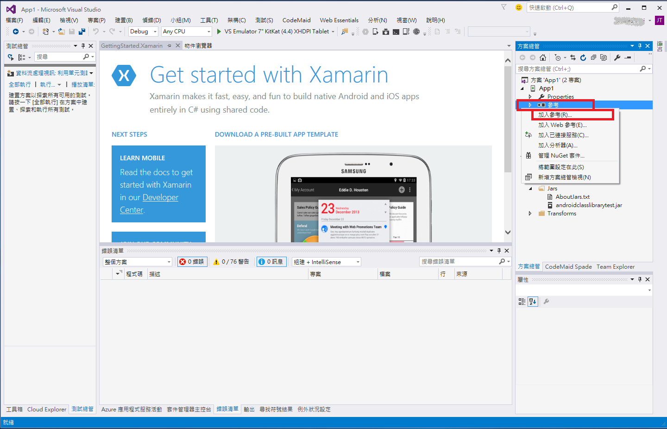Click the JT account badge in the title bar

659,20
